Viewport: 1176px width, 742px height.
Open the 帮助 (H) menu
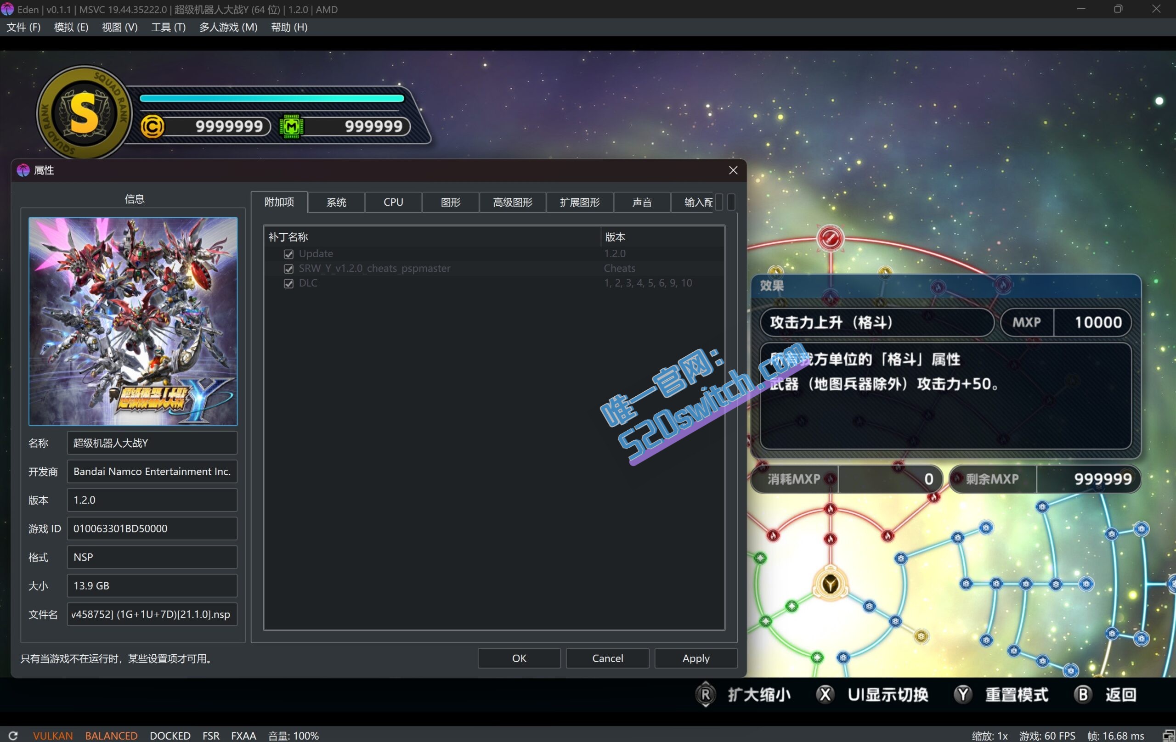point(289,28)
